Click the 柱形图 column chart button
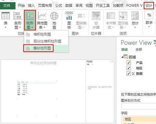The width and height of the screenshot is (156, 124). (30, 20)
